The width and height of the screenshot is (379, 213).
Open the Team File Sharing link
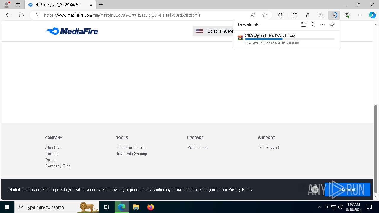(x=132, y=154)
